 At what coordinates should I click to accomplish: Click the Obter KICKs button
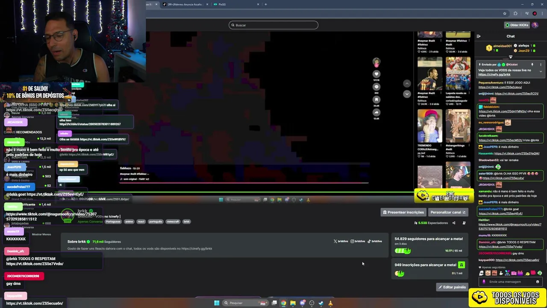pos(517,25)
